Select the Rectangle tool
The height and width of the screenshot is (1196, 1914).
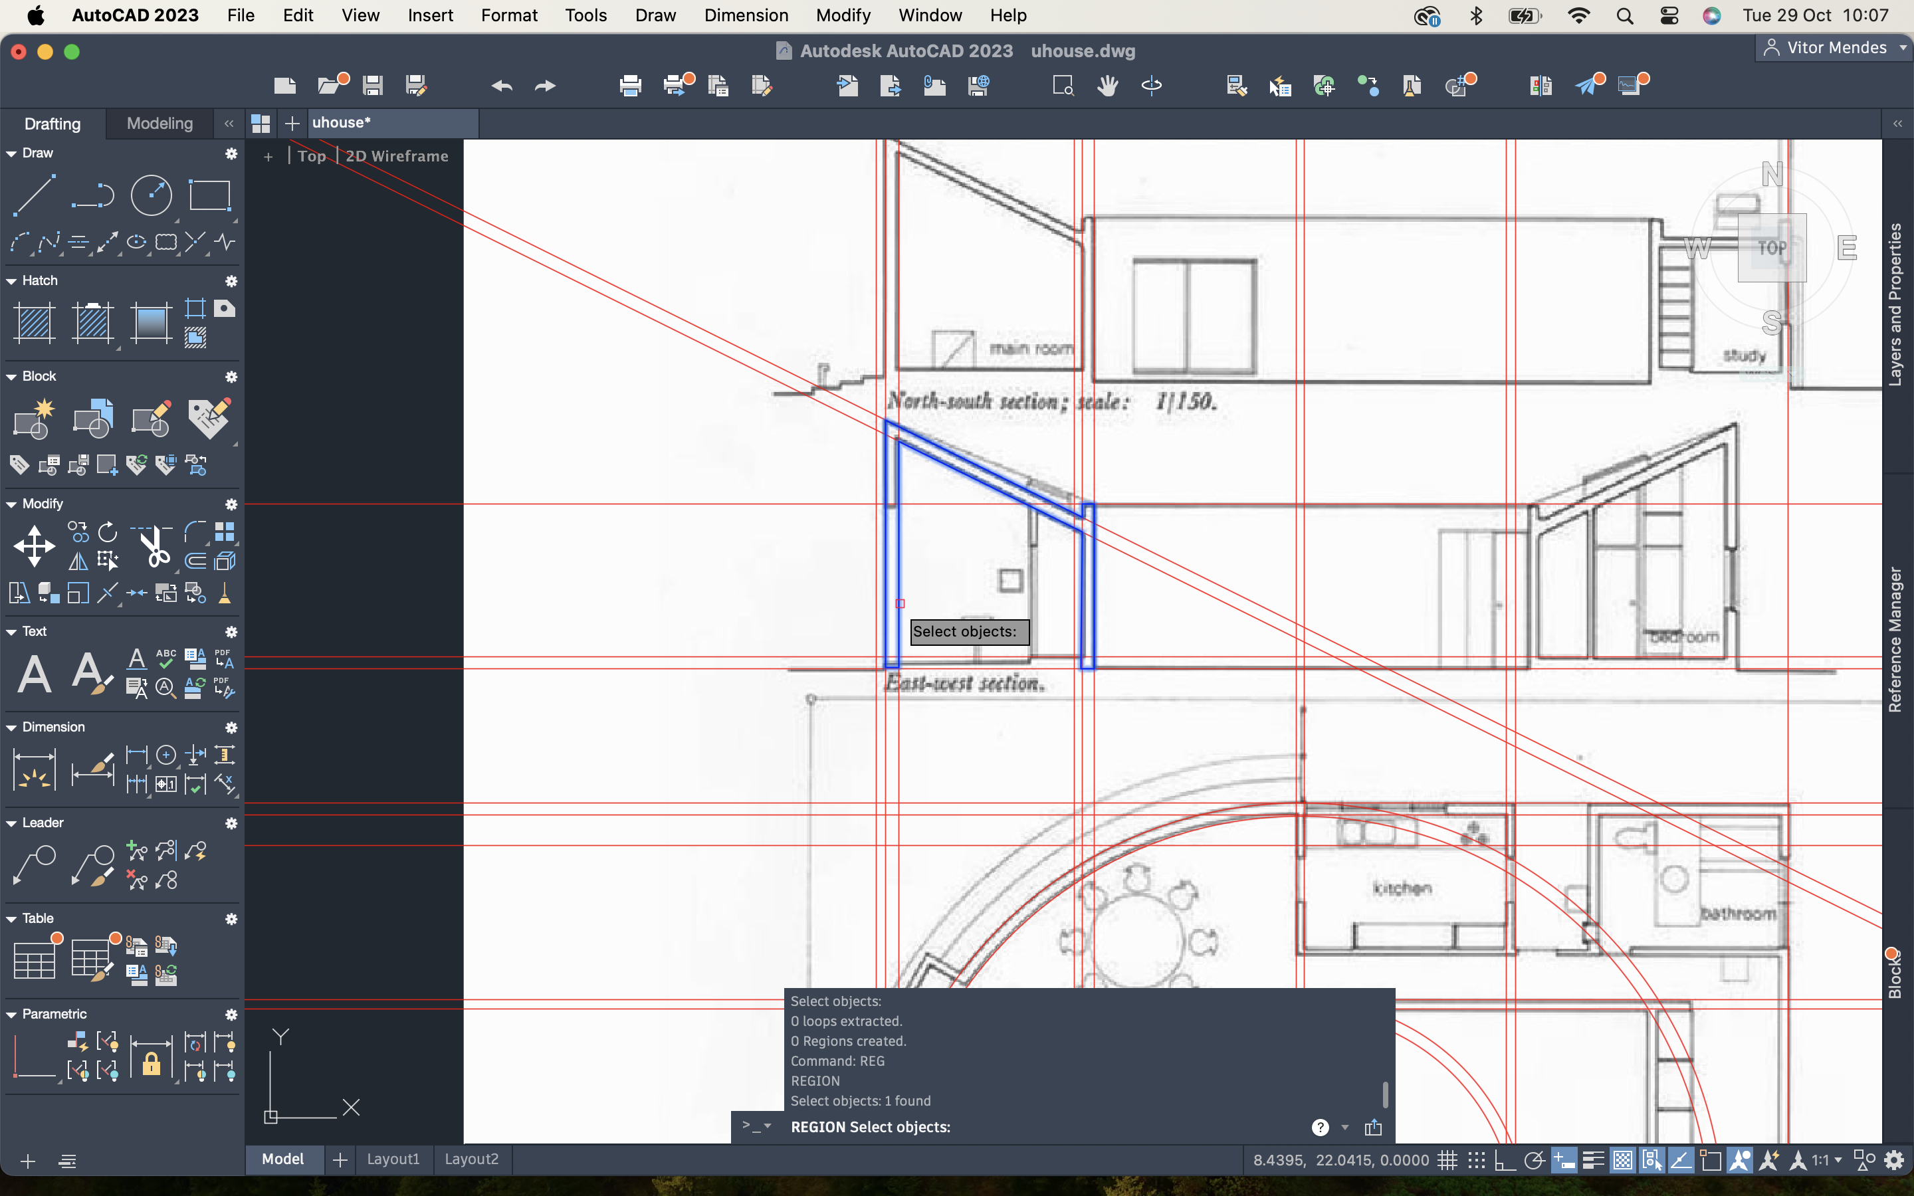[x=209, y=195]
